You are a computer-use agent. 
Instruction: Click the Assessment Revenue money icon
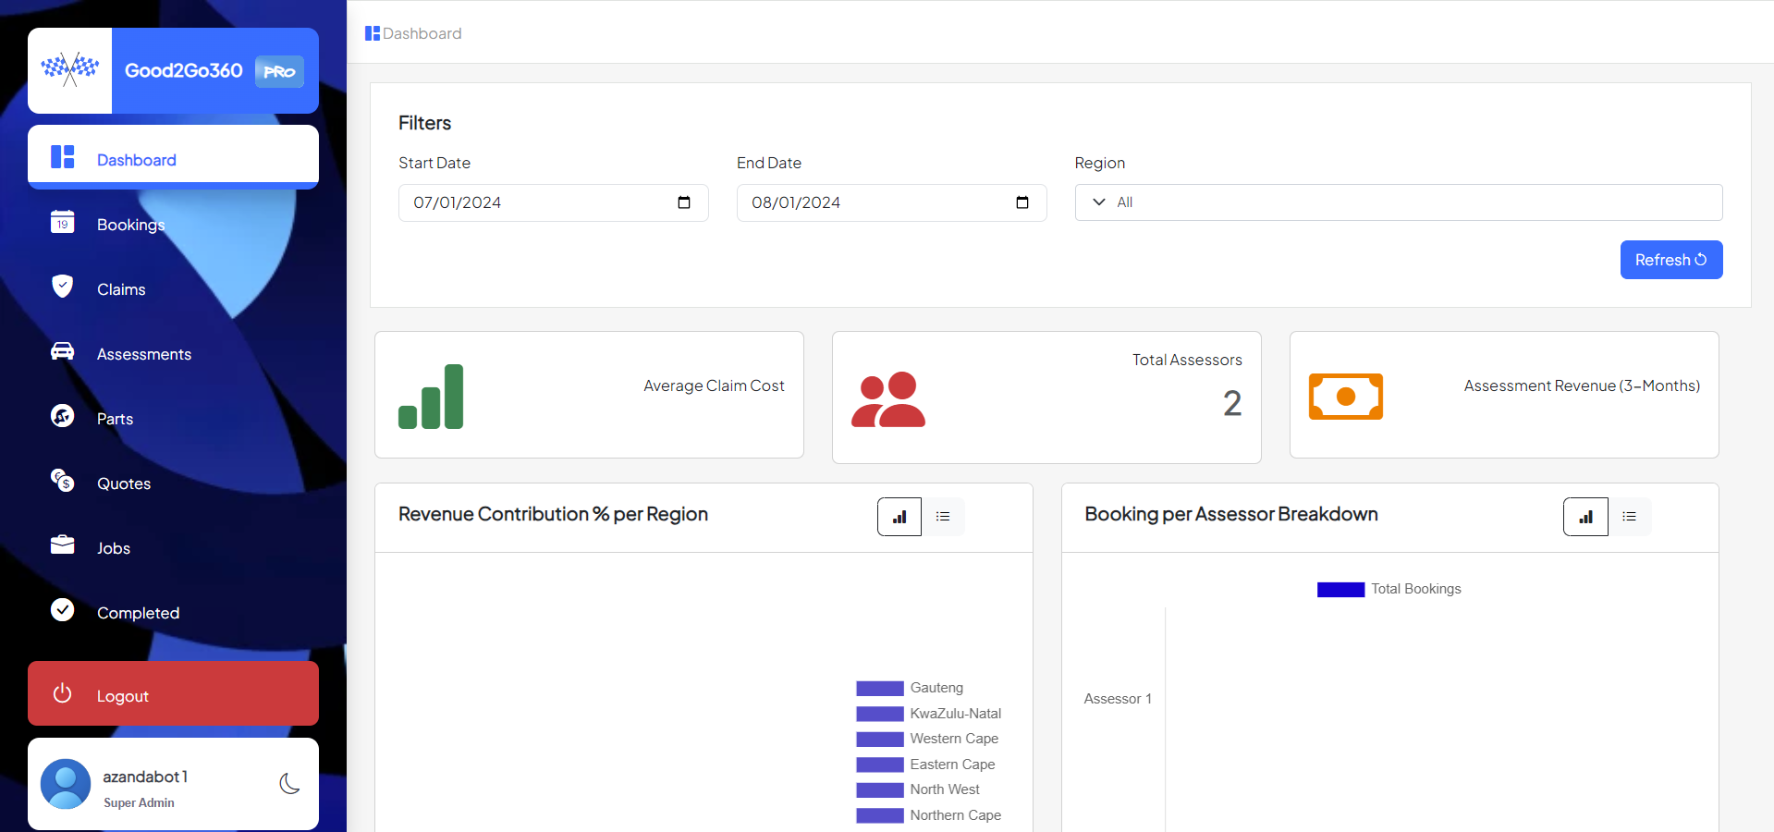click(1346, 397)
